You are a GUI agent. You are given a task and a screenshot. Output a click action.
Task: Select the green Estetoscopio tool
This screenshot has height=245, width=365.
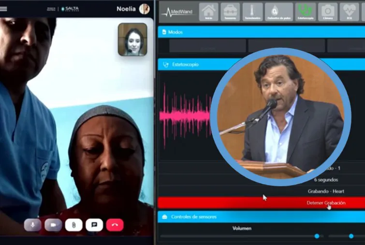coord(306,12)
